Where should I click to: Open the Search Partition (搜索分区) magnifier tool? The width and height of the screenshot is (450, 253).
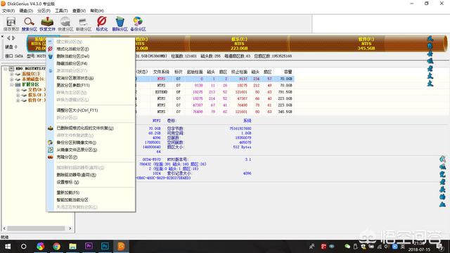30,24
